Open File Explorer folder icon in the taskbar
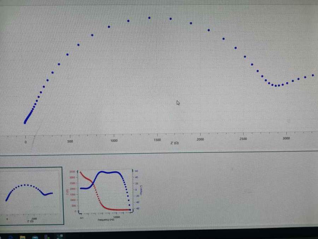 point(22,237)
